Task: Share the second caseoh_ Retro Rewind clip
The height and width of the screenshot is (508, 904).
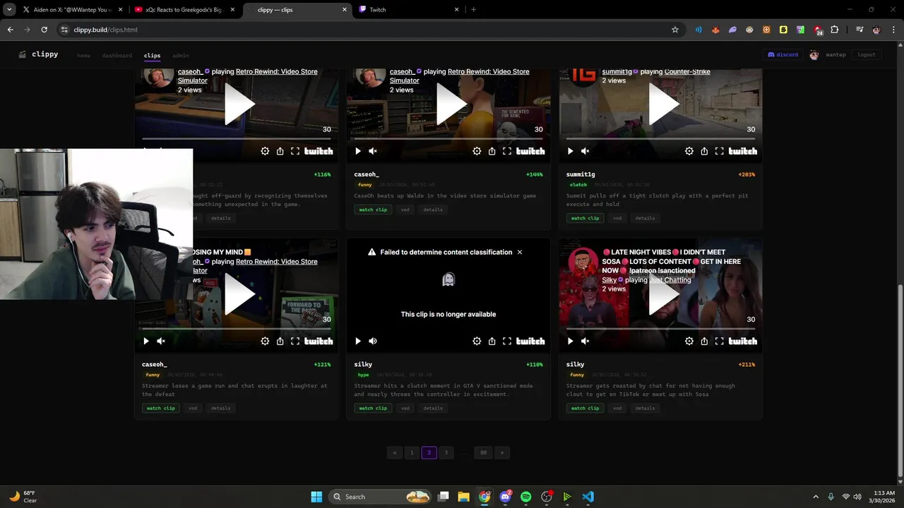Action: point(492,151)
